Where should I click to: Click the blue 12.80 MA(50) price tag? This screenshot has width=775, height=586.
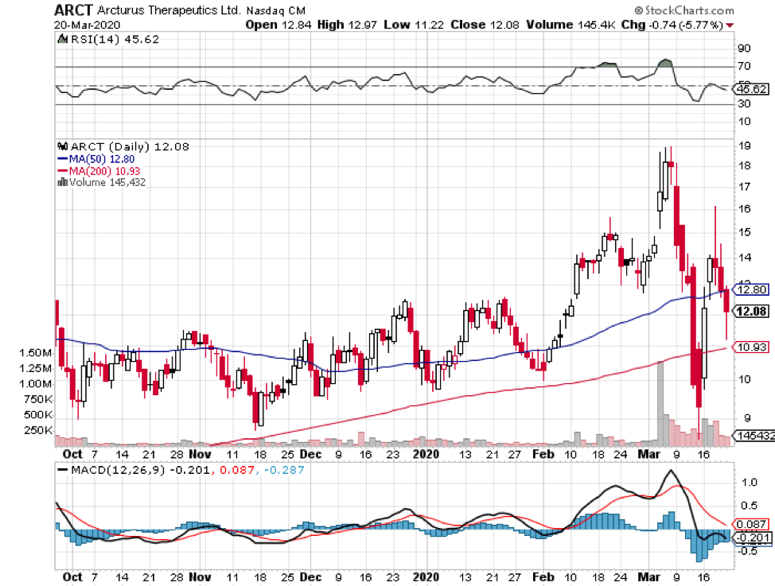click(751, 289)
